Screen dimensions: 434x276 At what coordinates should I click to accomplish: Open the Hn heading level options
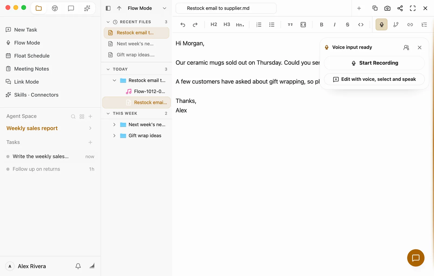coord(240,25)
